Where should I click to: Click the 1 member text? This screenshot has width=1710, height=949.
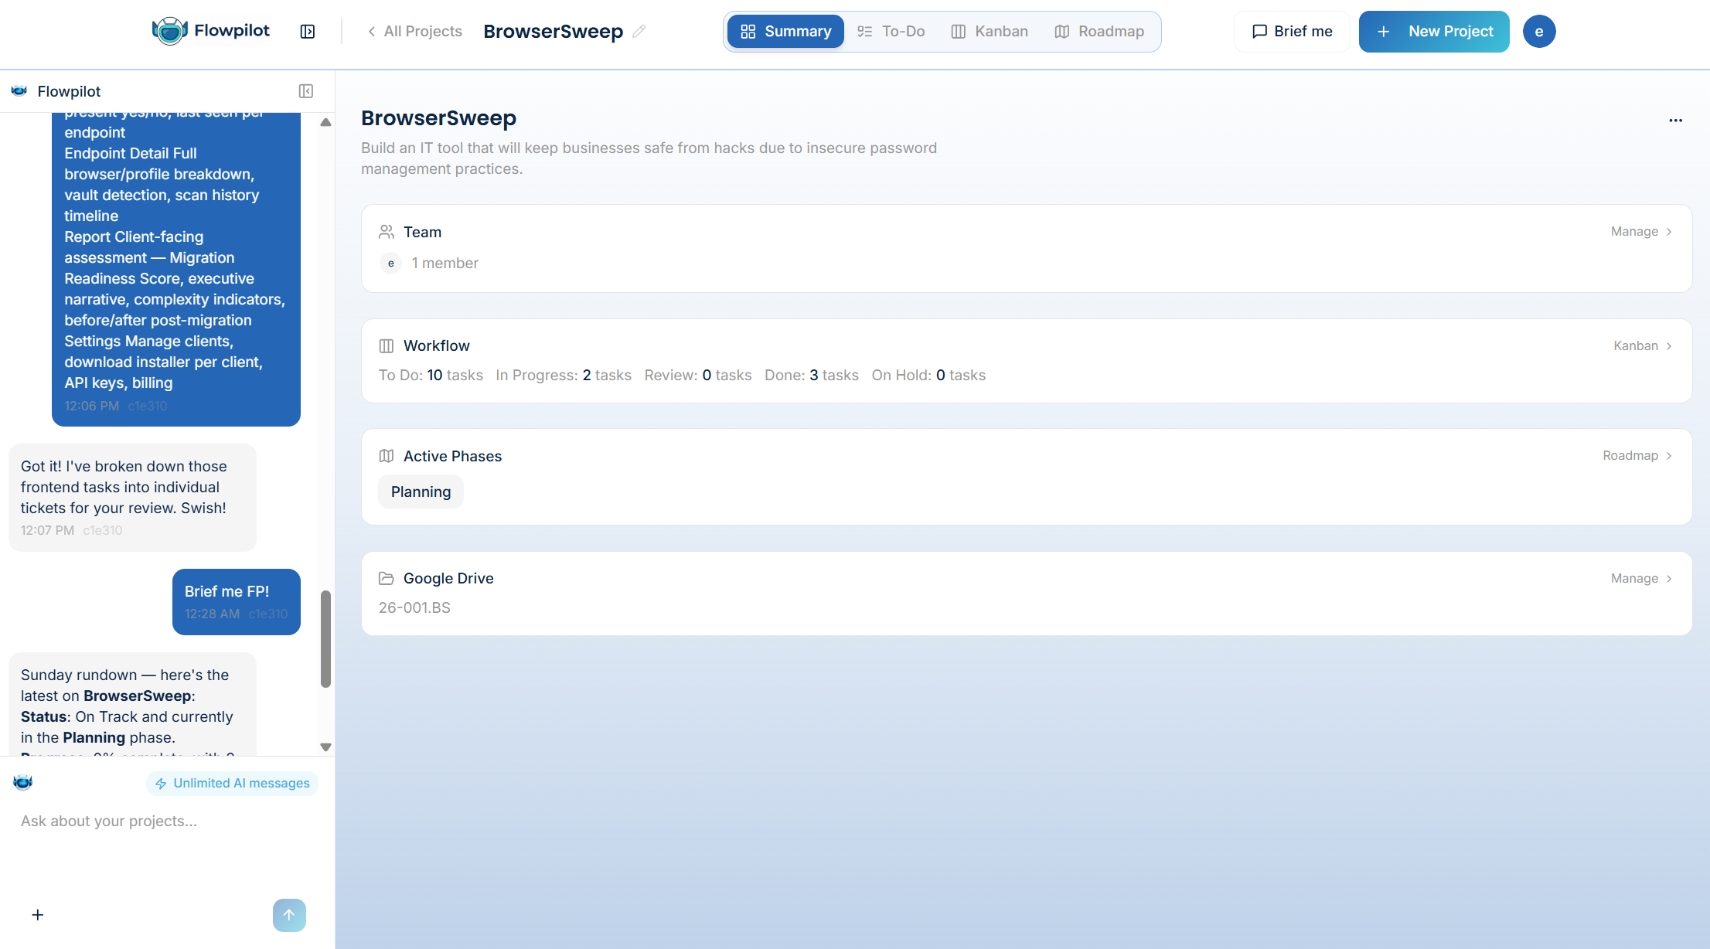[445, 264]
